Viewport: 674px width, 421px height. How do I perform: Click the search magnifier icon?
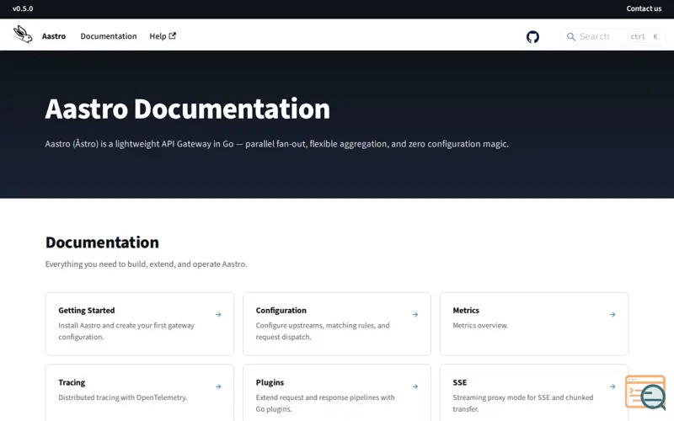coord(571,37)
